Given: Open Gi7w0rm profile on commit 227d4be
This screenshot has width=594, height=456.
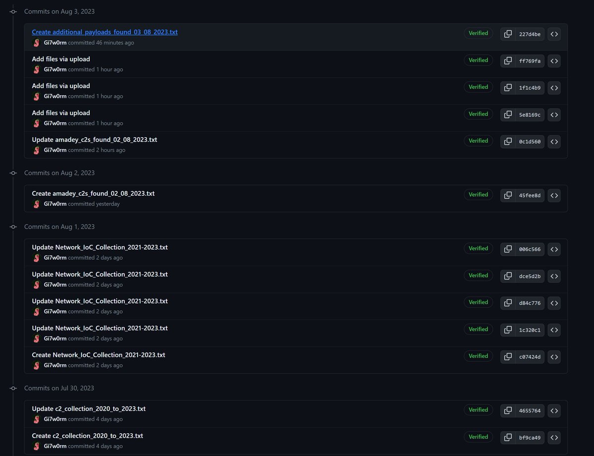Looking at the screenshot, I should [55, 43].
